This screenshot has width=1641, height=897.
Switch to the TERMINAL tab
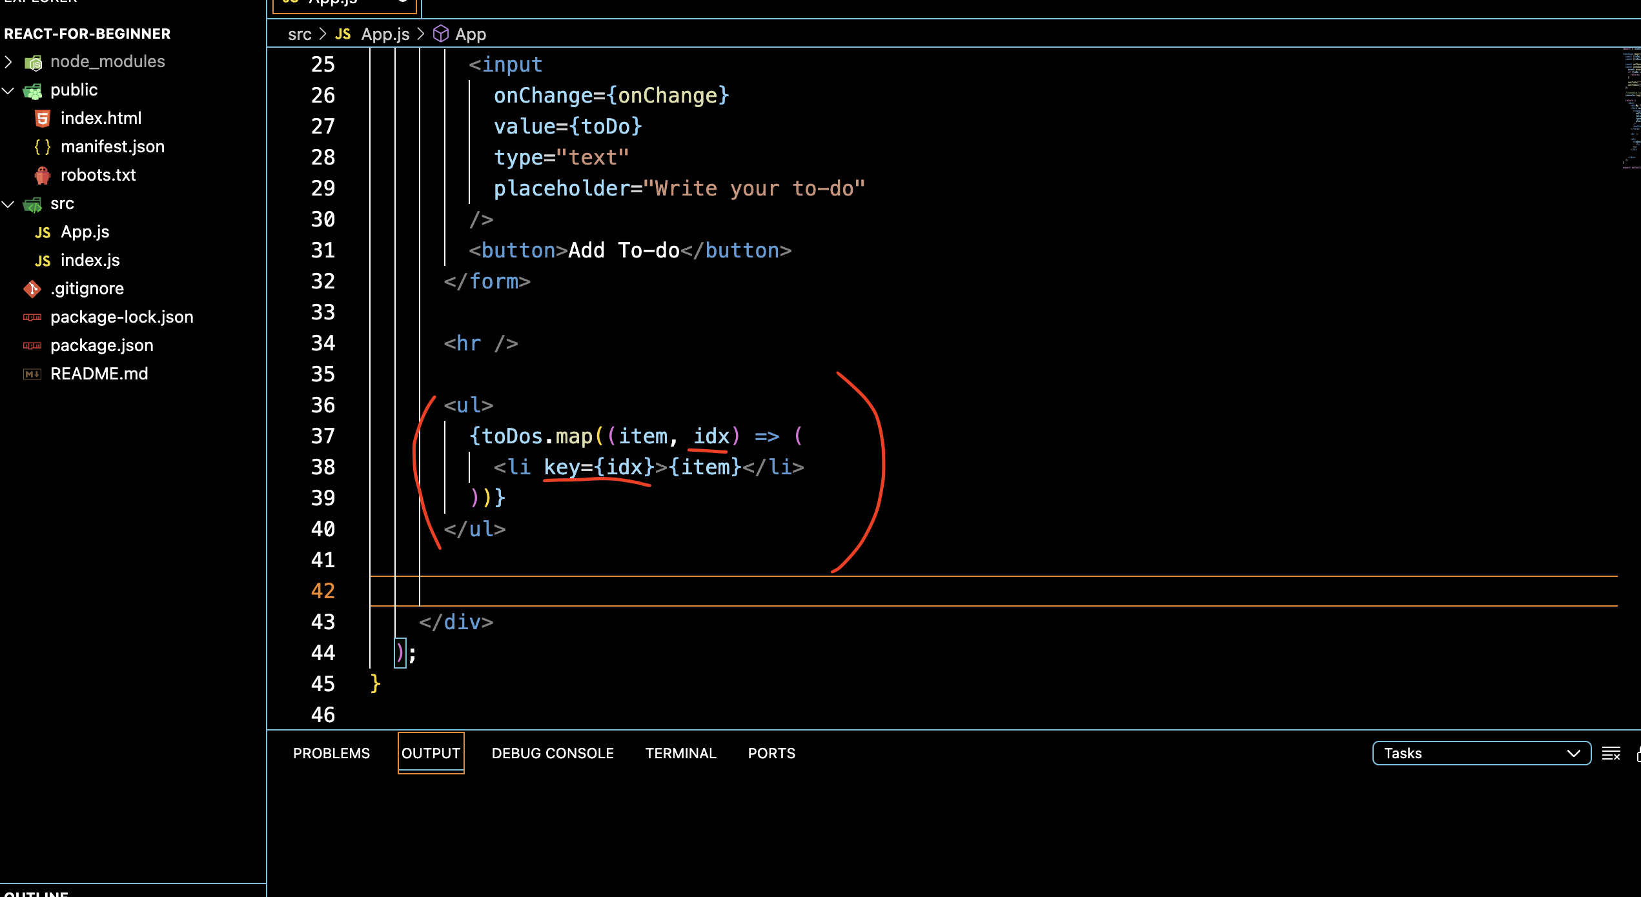(x=680, y=753)
